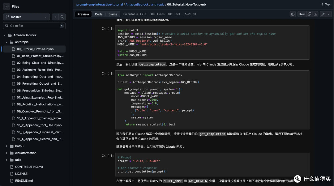This screenshot has height=186, width=334.
Task: Go to AmazonBedrock breadcrumb link
Action: (x=137, y=4)
